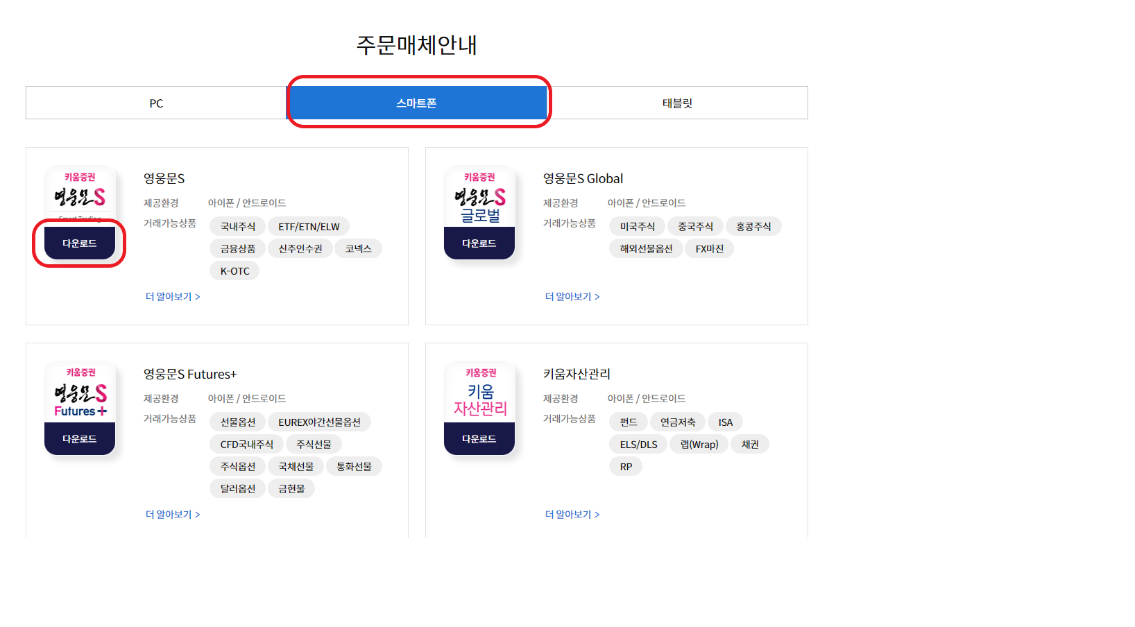Open 더 알아보기 link under 키움자산관리

click(x=572, y=514)
